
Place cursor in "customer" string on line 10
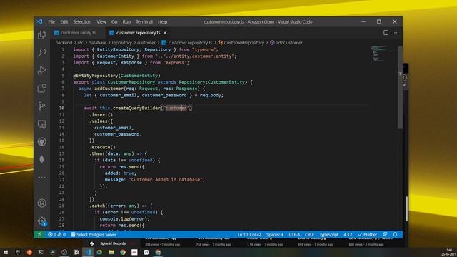[176, 108]
